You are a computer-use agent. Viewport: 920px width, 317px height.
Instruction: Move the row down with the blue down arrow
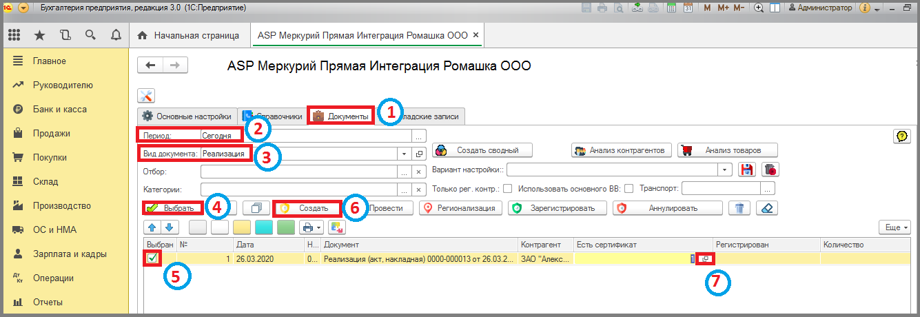point(171,227)
